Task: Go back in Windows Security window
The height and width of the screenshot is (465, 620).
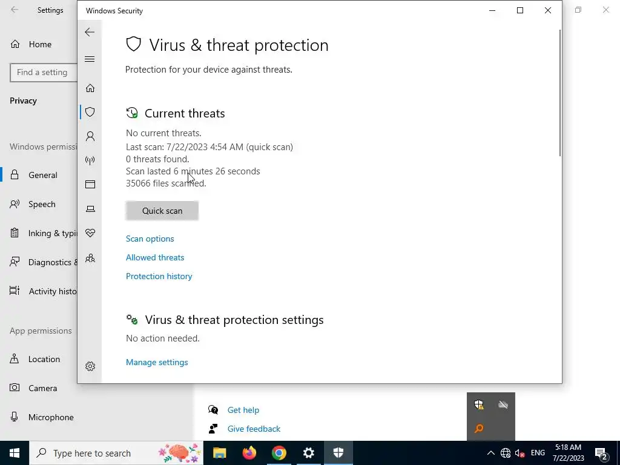Action: coord(90,32)
